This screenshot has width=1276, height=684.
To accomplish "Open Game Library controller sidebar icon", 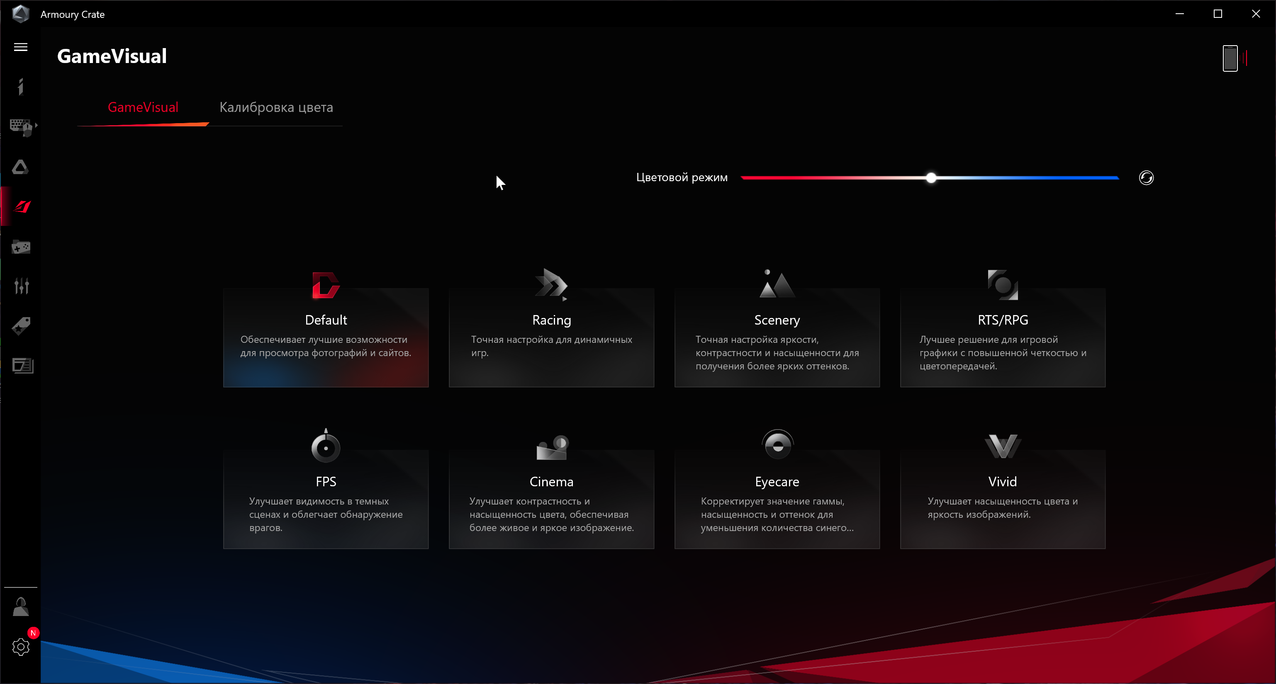I will pyautogui.click(x=21, y=247).
